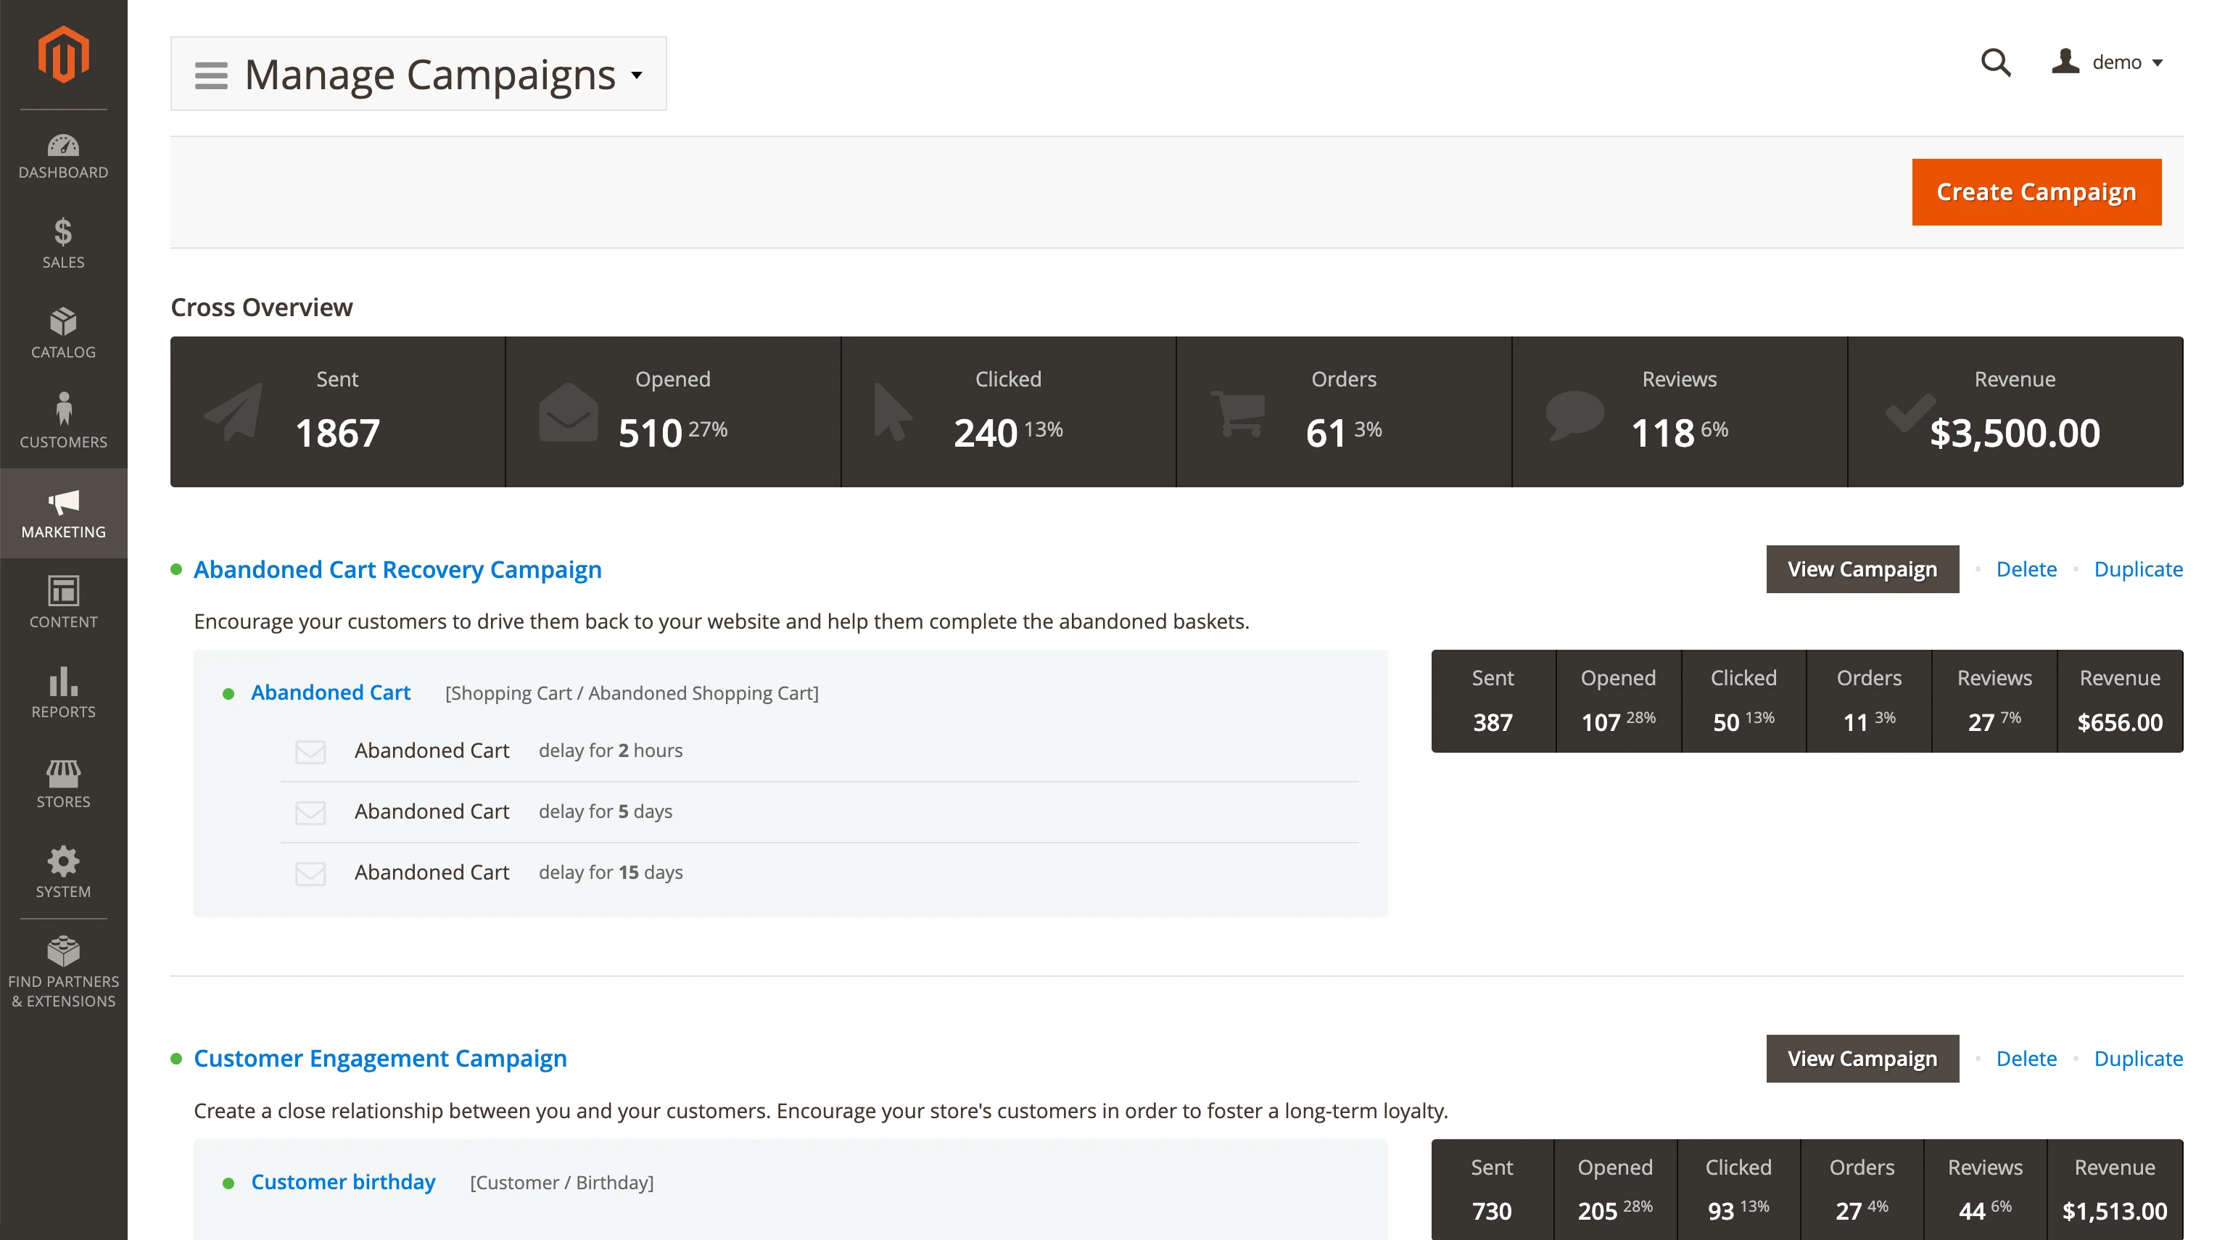Click the search magnifier icon
Image resolution: width=2225 pixels, height=1240 pixels.
tap(1995, 62)
